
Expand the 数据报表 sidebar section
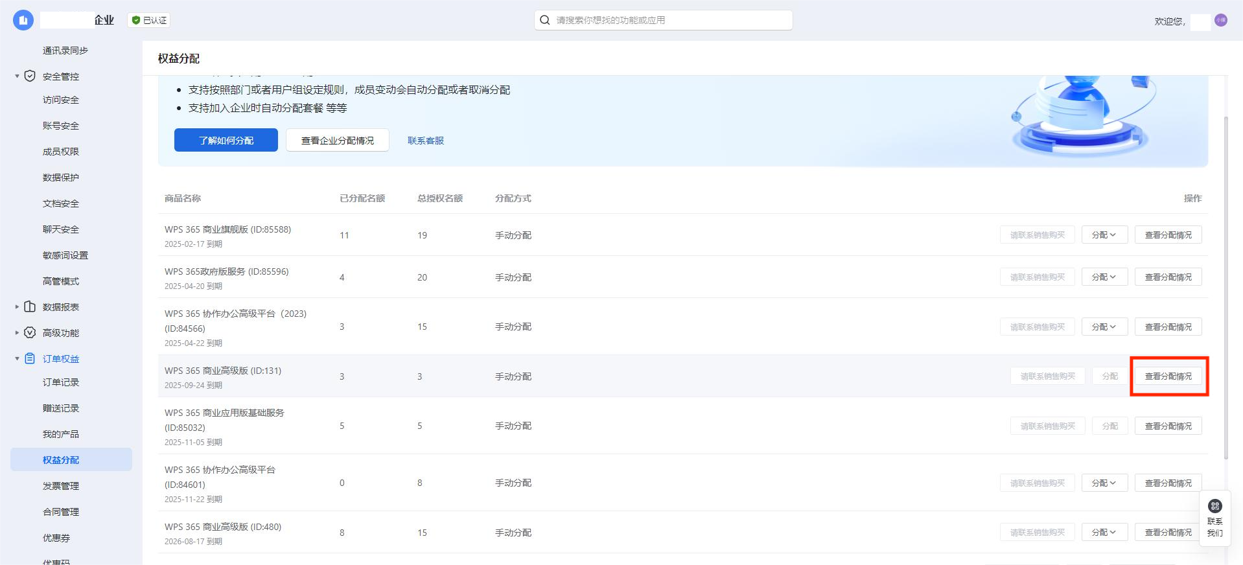17,306
